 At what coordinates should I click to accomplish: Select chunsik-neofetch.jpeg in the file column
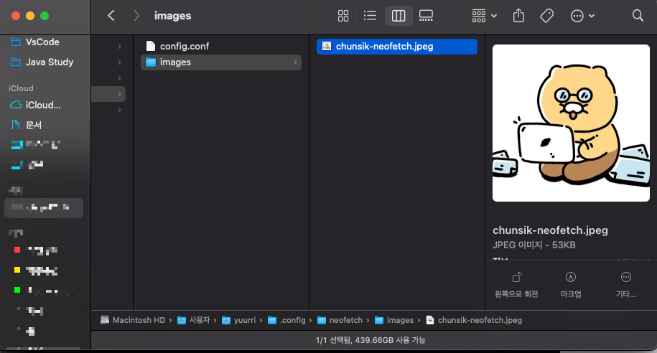coord(397,46)
